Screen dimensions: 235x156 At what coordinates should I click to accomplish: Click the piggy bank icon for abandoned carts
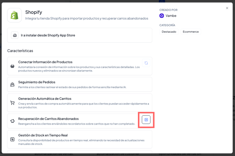coord(12,121)
